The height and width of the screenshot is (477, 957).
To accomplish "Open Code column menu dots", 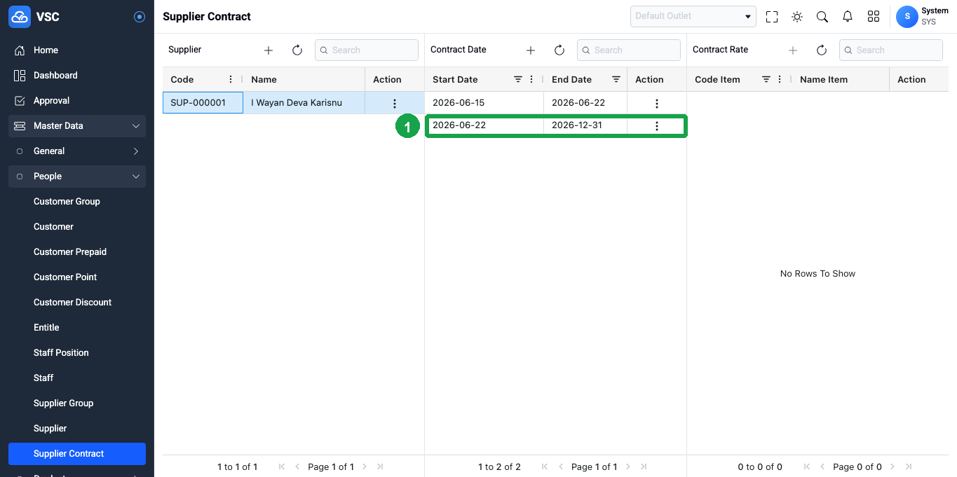I will tap(231, 79).
